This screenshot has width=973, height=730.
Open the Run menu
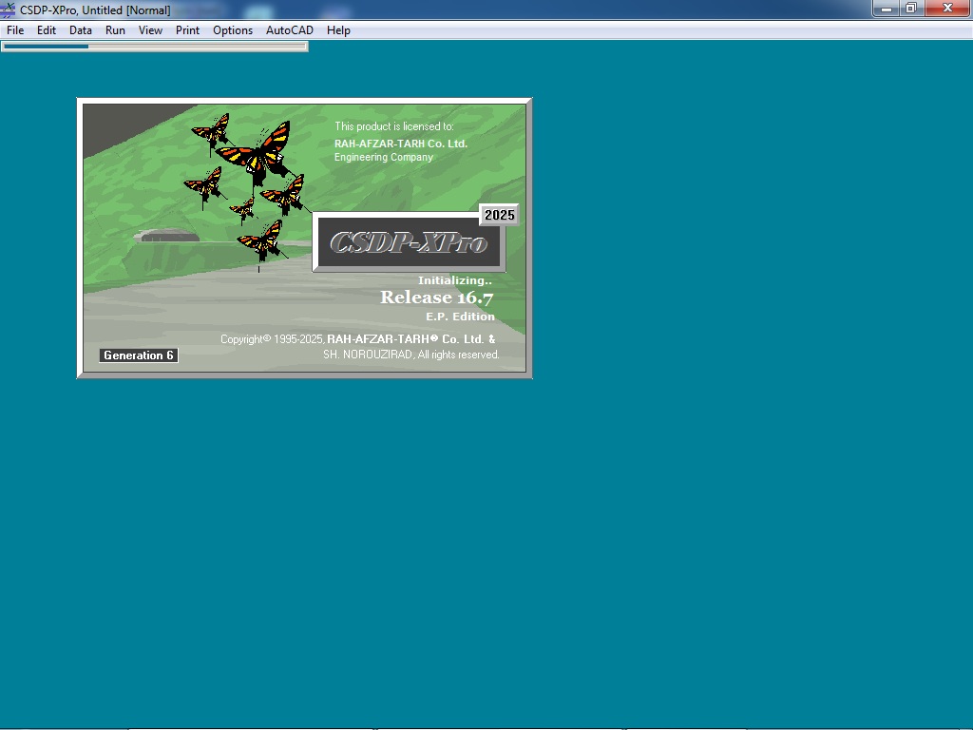click(x=115, y=29)
